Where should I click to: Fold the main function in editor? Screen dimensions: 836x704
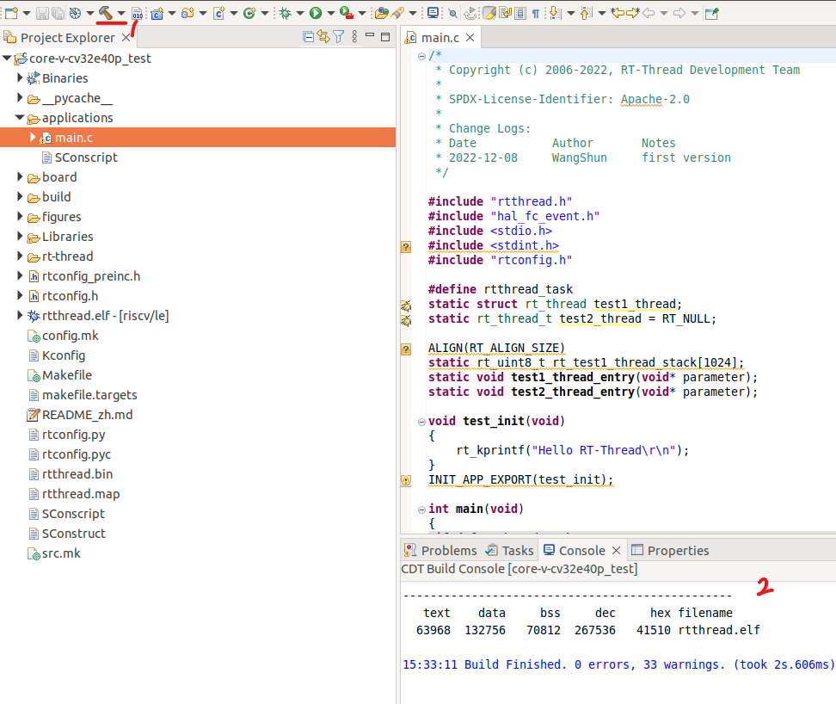(421, 509)
